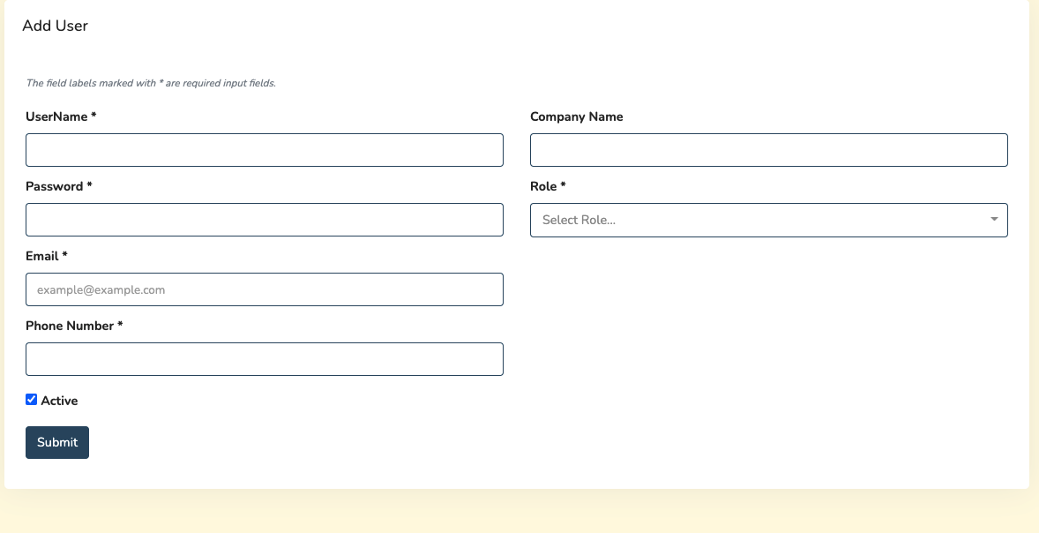The image size is (1039, 533).
Task: Click the 'Select Role...' placeholder text
Action: pyautogui.click(x=579, y=220)
